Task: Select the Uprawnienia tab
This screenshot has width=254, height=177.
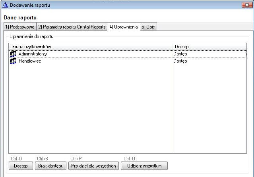Action: coord(123,27)
